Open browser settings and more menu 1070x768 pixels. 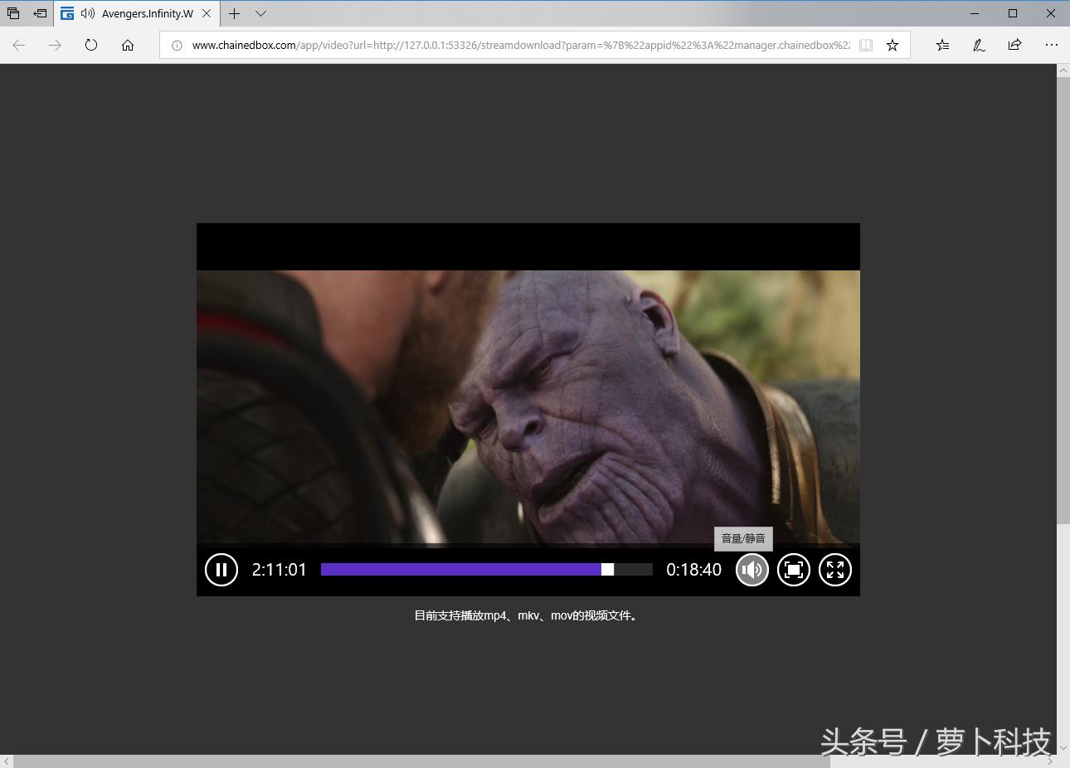point(1051,45)
